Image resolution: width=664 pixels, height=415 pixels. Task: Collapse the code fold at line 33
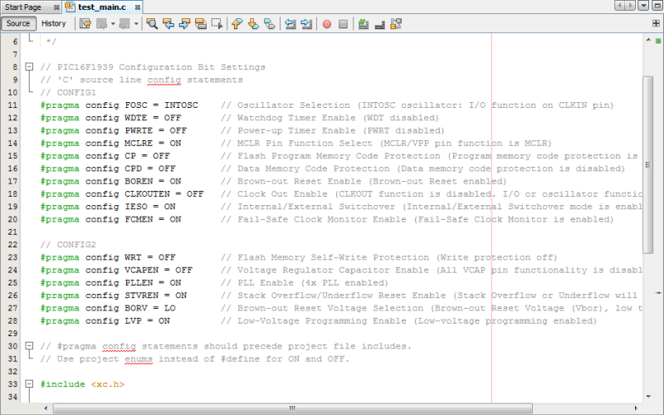click(29, 384)
